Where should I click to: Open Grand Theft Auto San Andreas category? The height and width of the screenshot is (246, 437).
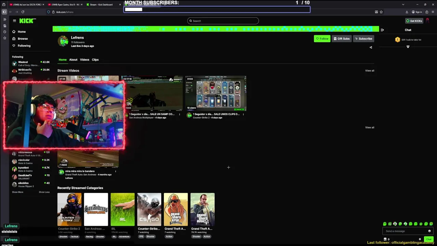click(x=176, y=209)
